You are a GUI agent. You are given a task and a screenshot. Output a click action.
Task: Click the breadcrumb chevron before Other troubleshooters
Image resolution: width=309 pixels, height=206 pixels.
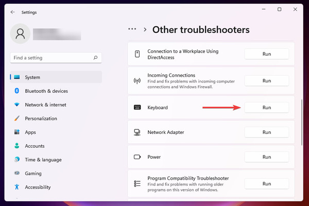145,29
